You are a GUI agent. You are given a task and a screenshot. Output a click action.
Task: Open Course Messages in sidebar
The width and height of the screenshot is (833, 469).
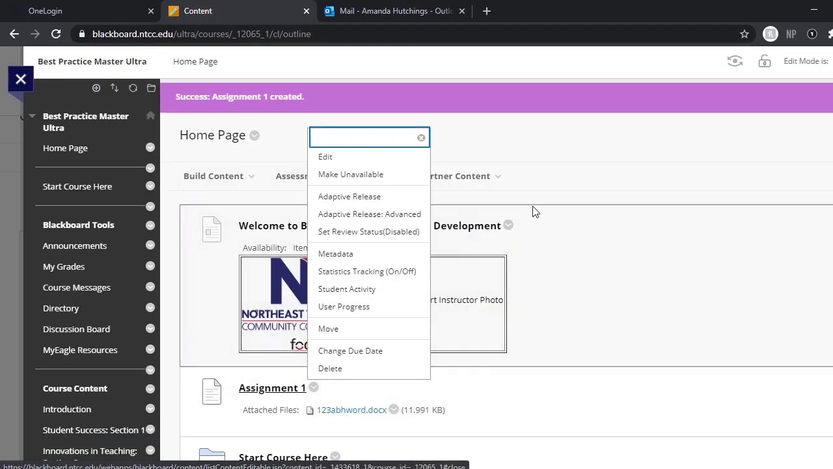77,287
